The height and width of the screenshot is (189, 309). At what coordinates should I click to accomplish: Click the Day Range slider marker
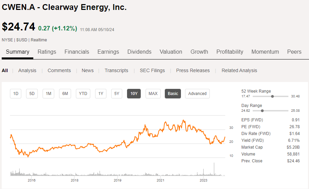coord(262,111)
